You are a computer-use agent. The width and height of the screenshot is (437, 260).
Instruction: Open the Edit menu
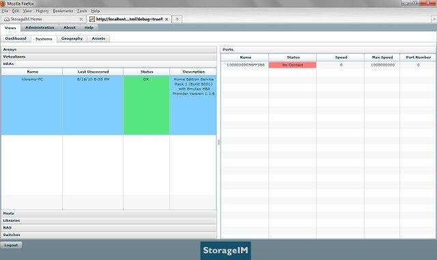[16, 11]
